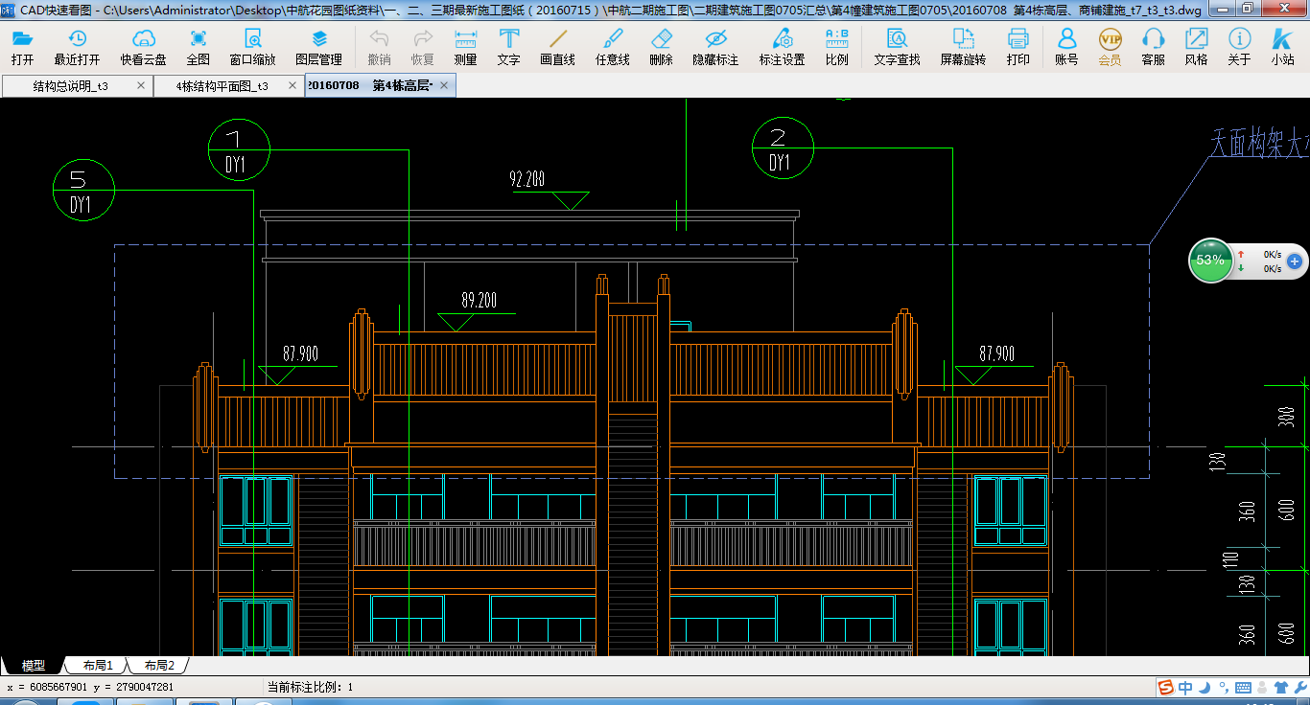Viewport: 1310px width, 705px height.
Task: Toggle the punctuation mode icon
Action: coord(1223,688)
